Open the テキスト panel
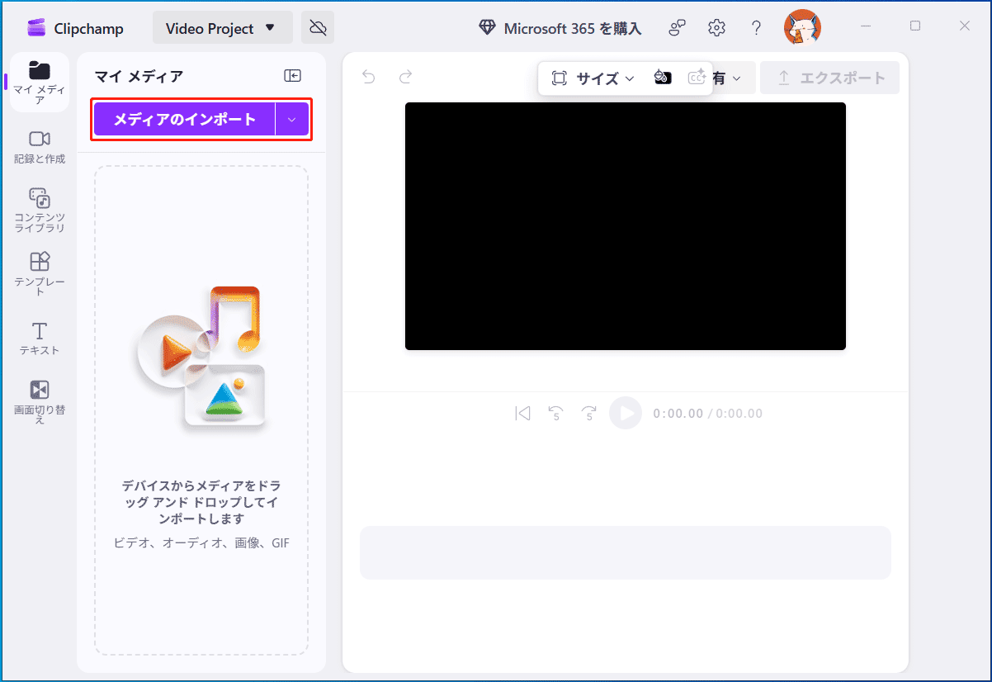 tap(39, 338)
